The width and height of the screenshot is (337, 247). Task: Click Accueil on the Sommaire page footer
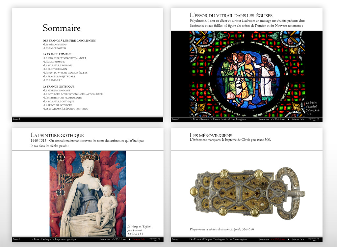pyautogui.click(x=16, y=119)
